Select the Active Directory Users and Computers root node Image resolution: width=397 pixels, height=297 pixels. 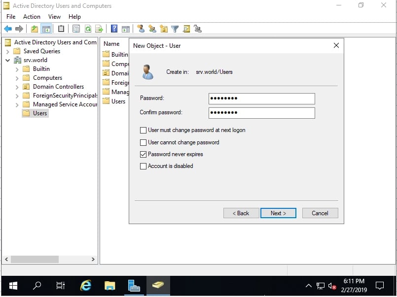point(51,42)
